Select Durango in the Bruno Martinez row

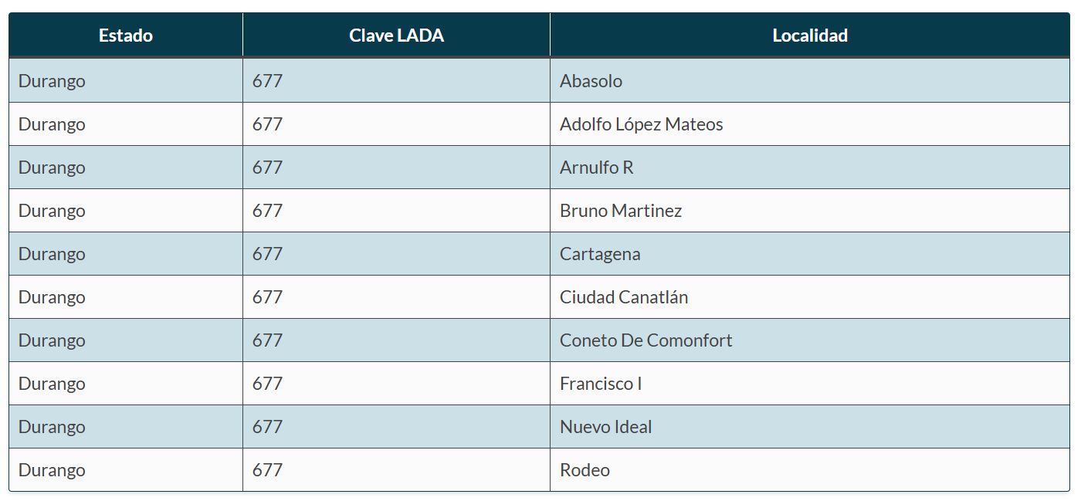(x=52, y=211)
